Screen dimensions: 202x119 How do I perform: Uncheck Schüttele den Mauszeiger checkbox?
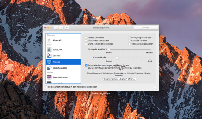click(x=86, y=65)
